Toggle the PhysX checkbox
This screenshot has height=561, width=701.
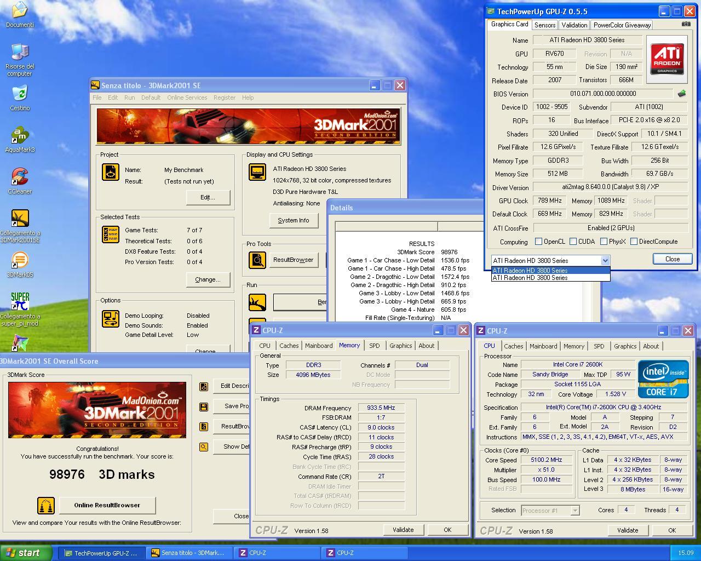point(604,242)
